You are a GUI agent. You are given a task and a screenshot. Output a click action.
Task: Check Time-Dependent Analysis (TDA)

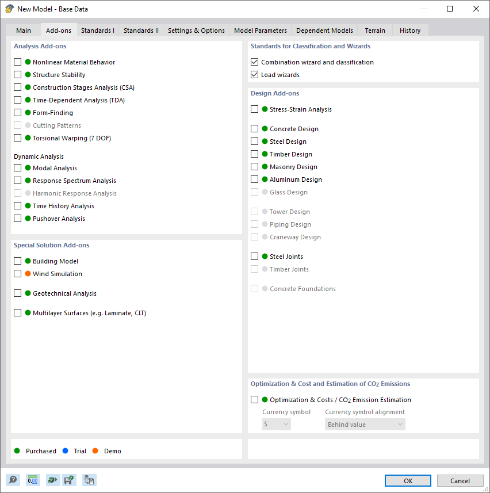18,100
